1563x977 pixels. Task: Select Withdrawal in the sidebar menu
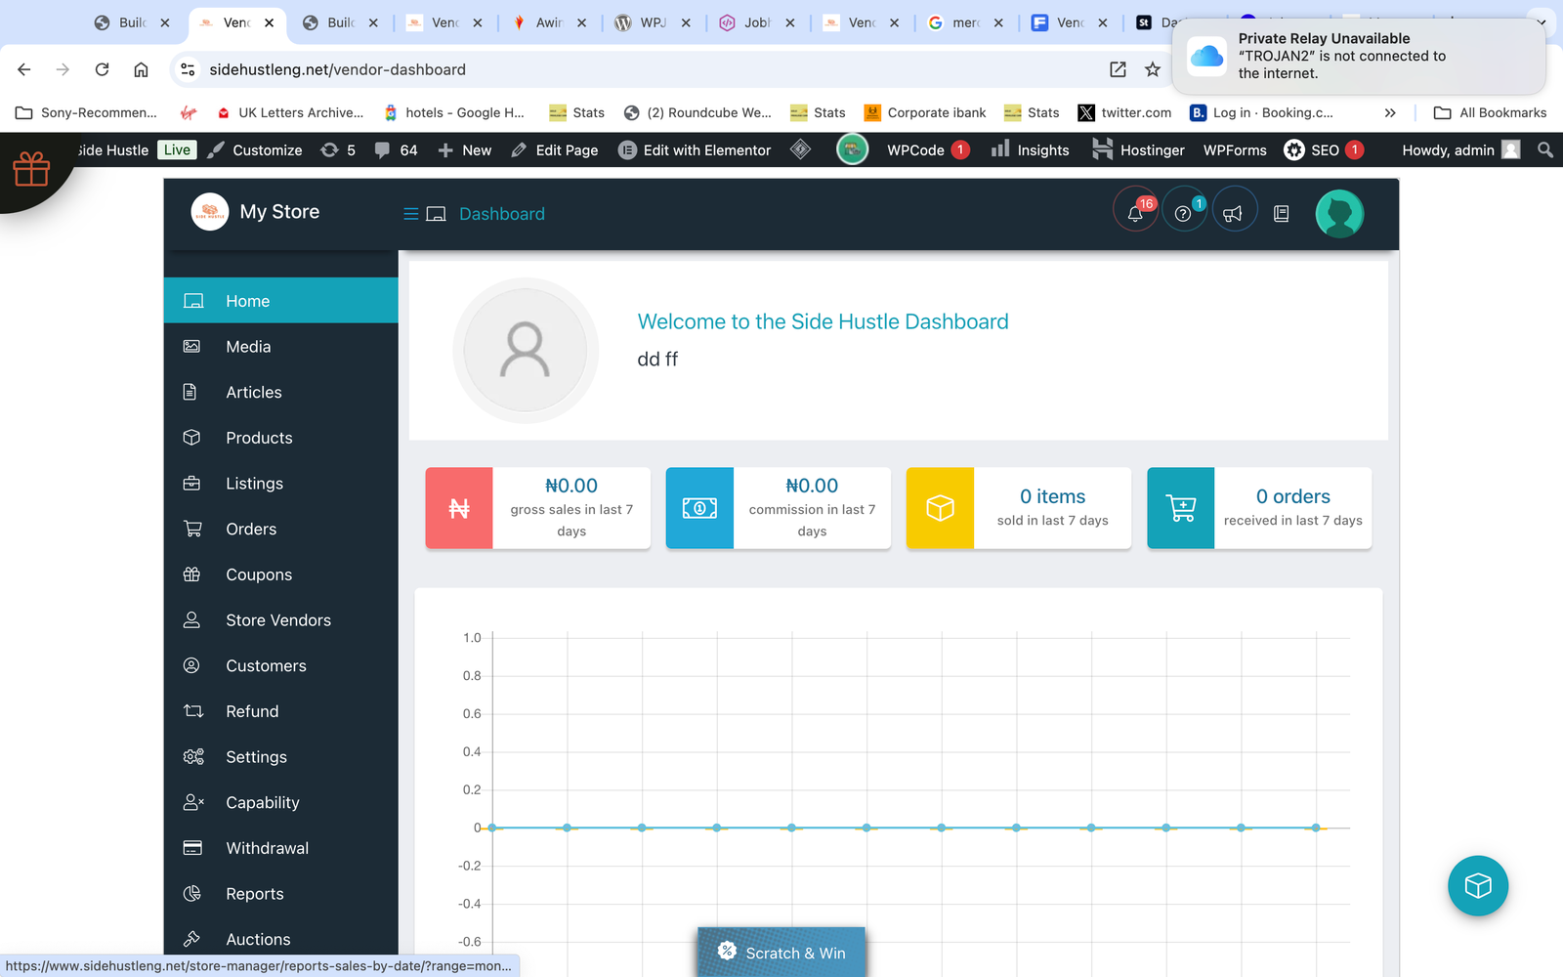[267, 848]
